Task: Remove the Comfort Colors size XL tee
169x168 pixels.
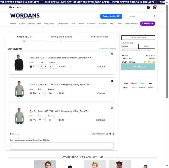Action: pos(112,108)
